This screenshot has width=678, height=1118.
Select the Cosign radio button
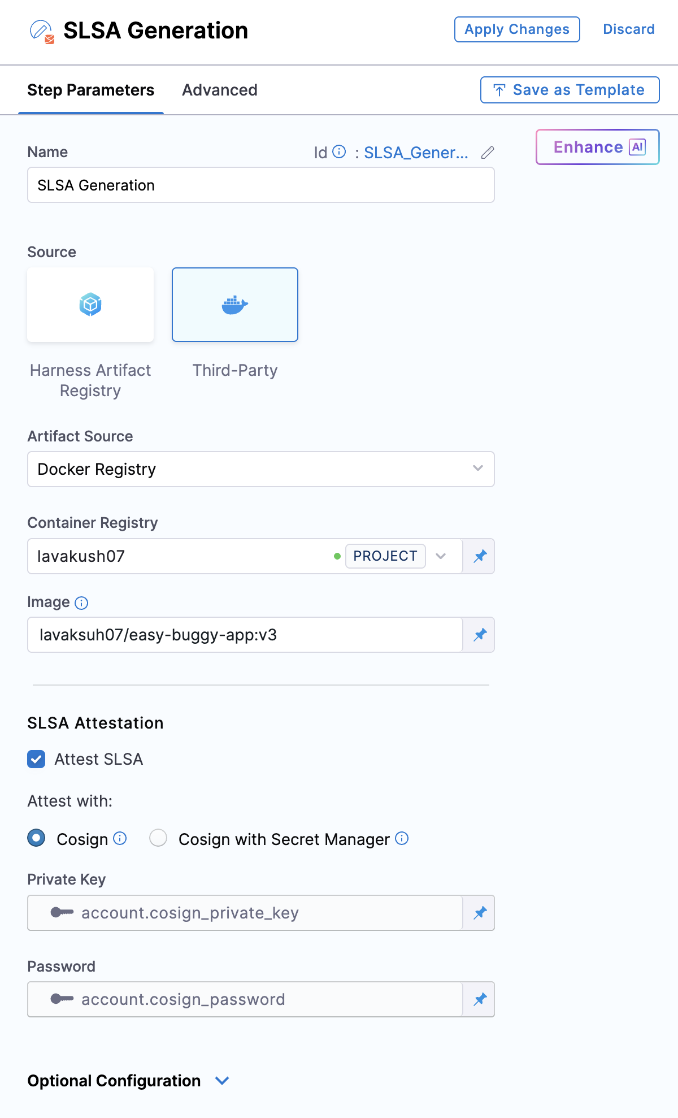pyautogui.click(x=37, y=838)
